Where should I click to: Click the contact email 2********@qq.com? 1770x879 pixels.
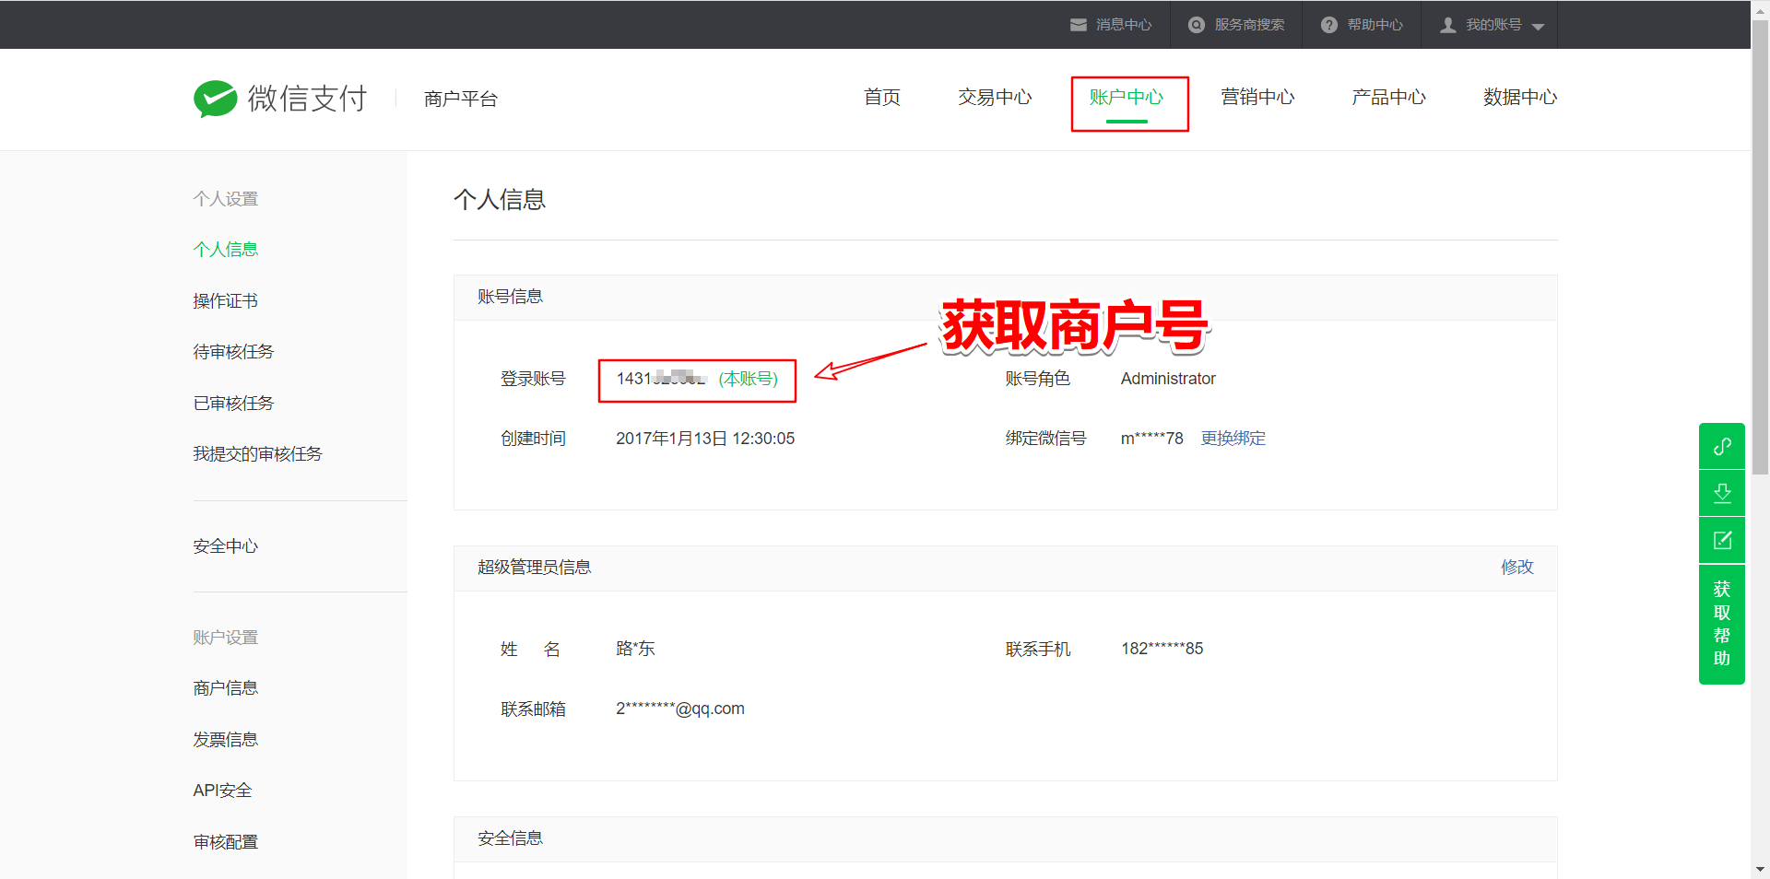[x=680, y=709]
